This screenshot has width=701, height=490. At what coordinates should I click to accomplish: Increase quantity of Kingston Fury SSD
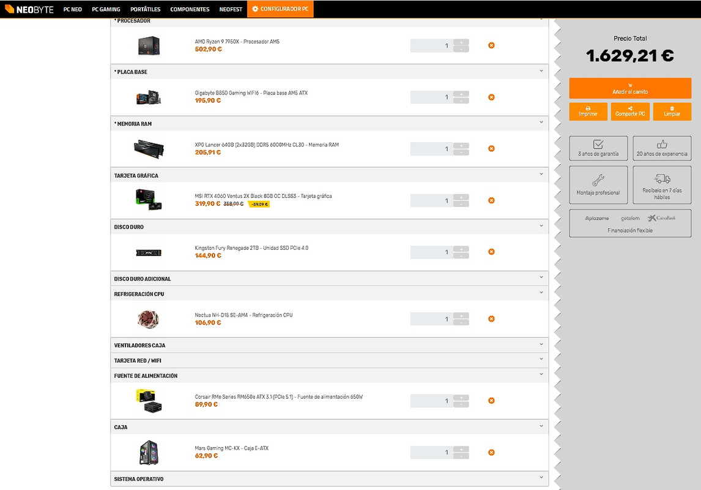pyautogui.click(x=461, y=249)
